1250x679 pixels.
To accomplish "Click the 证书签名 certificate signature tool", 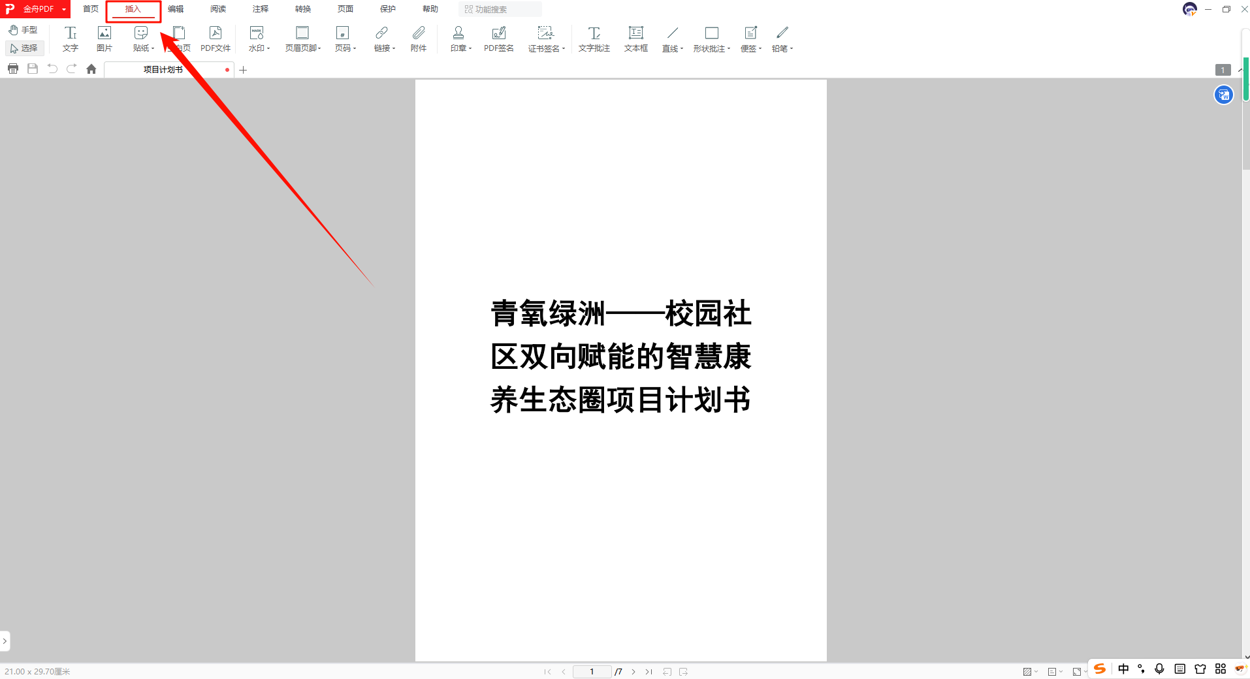I will (x=545, y=38).
